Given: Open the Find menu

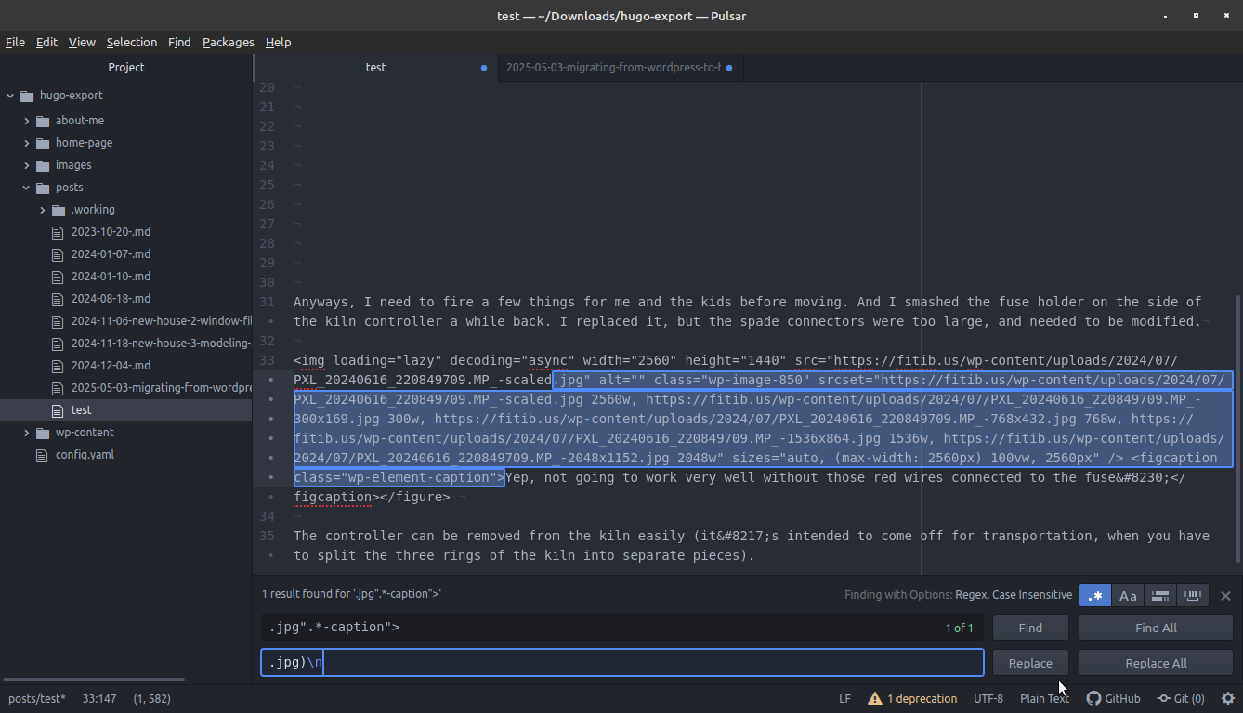Looking at the screenshot, I should 179,42.
